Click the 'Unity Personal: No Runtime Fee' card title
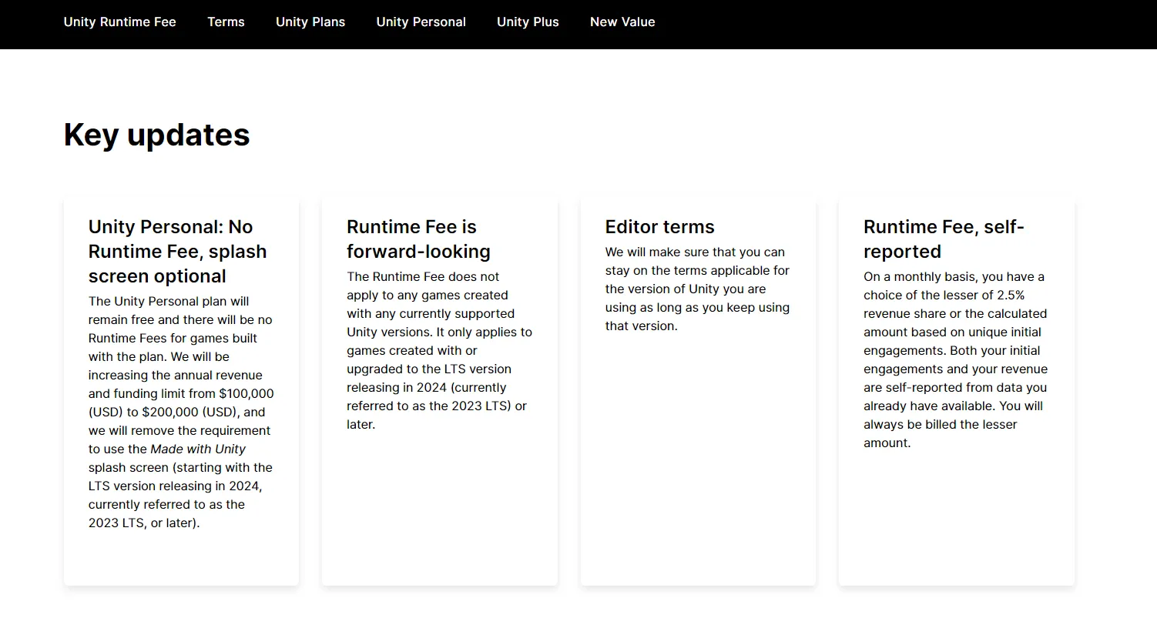The image size is (1157, 638). (177, 252)
